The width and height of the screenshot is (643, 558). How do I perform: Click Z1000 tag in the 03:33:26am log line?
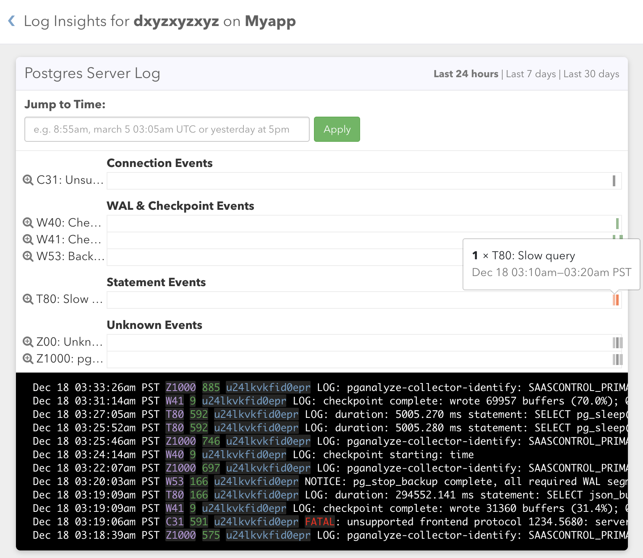click(180, 387)
